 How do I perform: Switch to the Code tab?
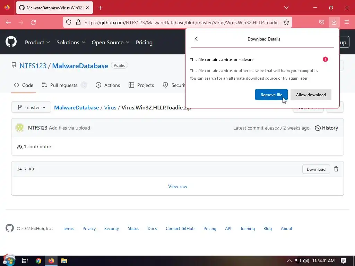click(24, 85)
